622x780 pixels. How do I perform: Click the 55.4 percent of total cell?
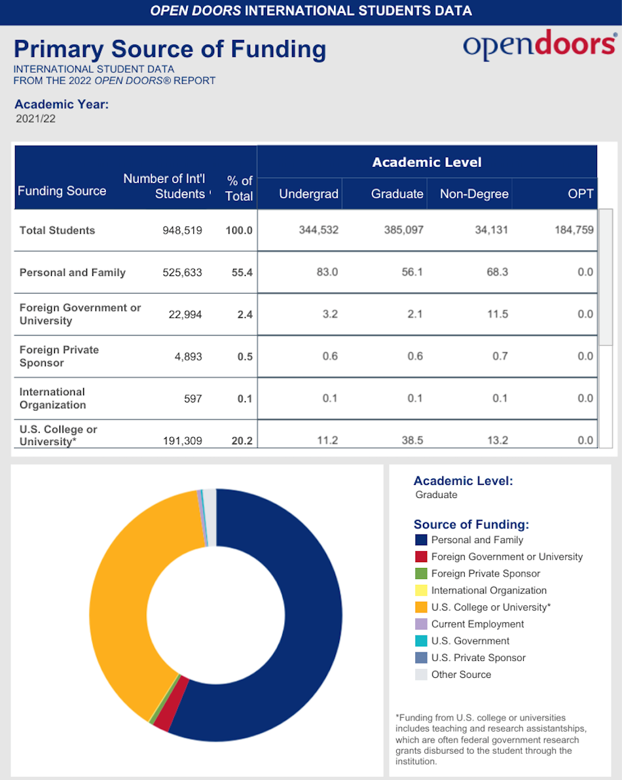[242, 273]
